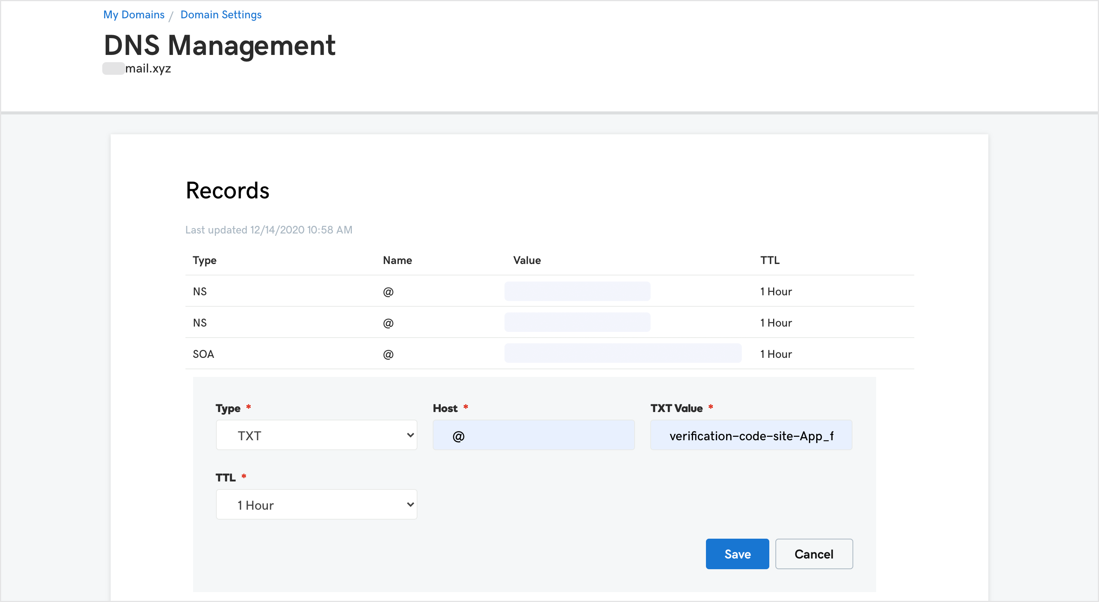
Task: Click the TTL column header
Action: click(x=769, y=260)
